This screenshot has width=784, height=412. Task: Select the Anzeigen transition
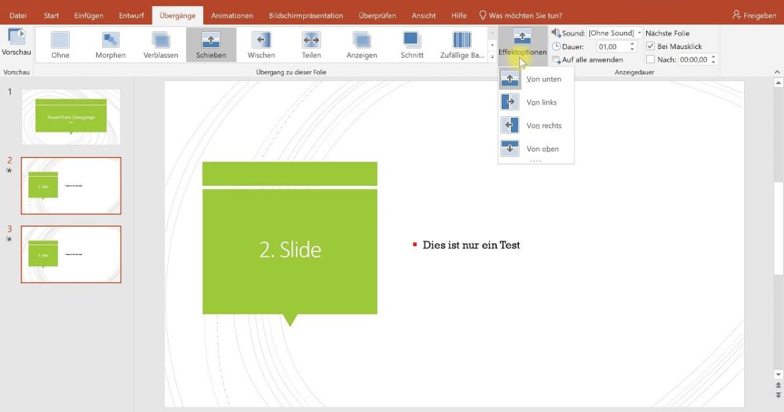pyautogui.click(x=362, y=44)
